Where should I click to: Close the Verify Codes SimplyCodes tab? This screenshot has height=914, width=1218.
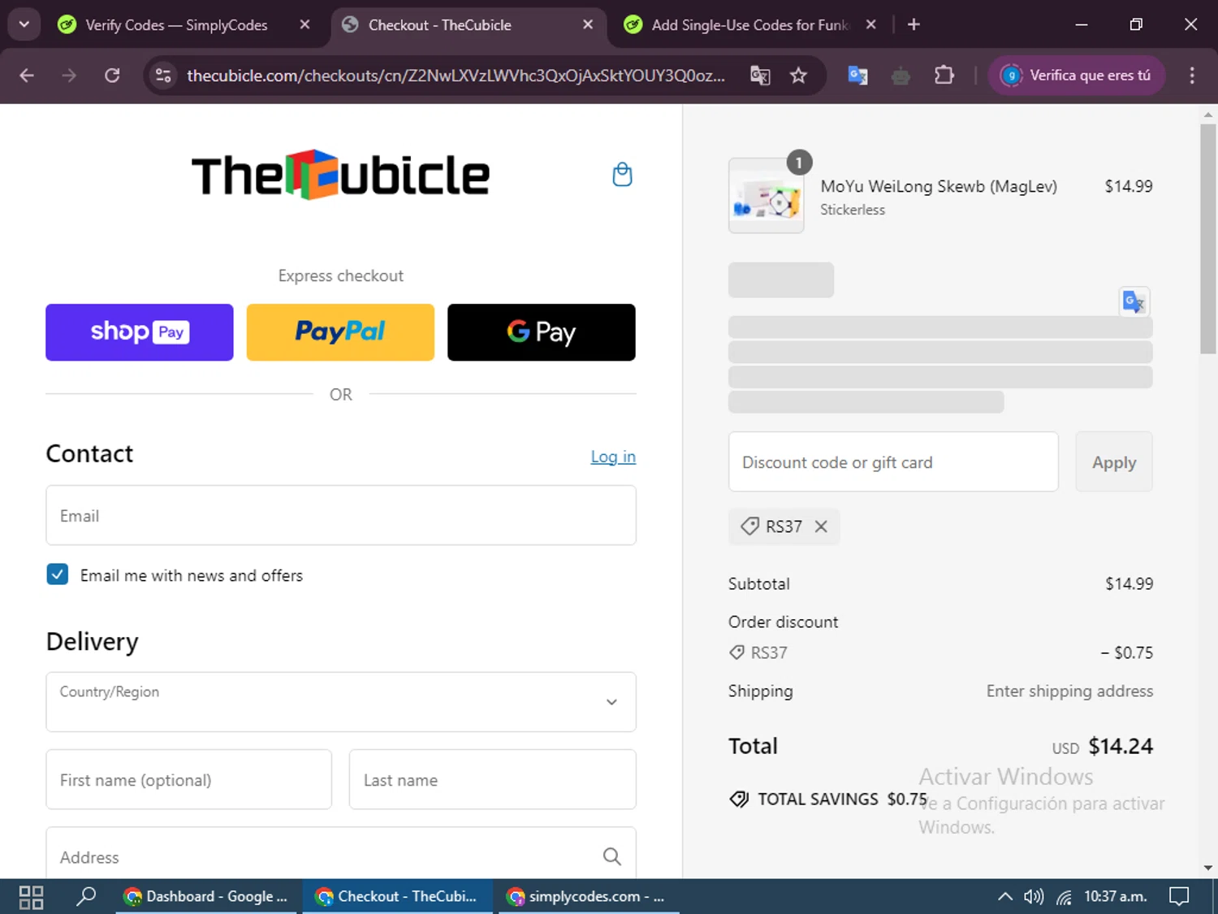304,24
